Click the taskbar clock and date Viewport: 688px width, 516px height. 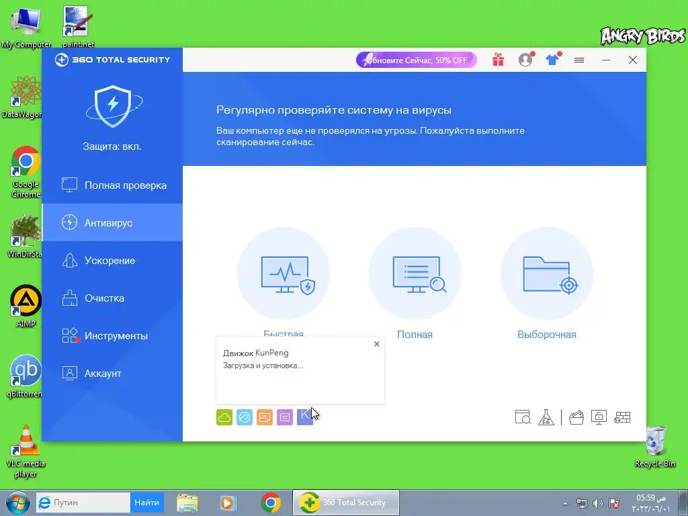point(651,503)
